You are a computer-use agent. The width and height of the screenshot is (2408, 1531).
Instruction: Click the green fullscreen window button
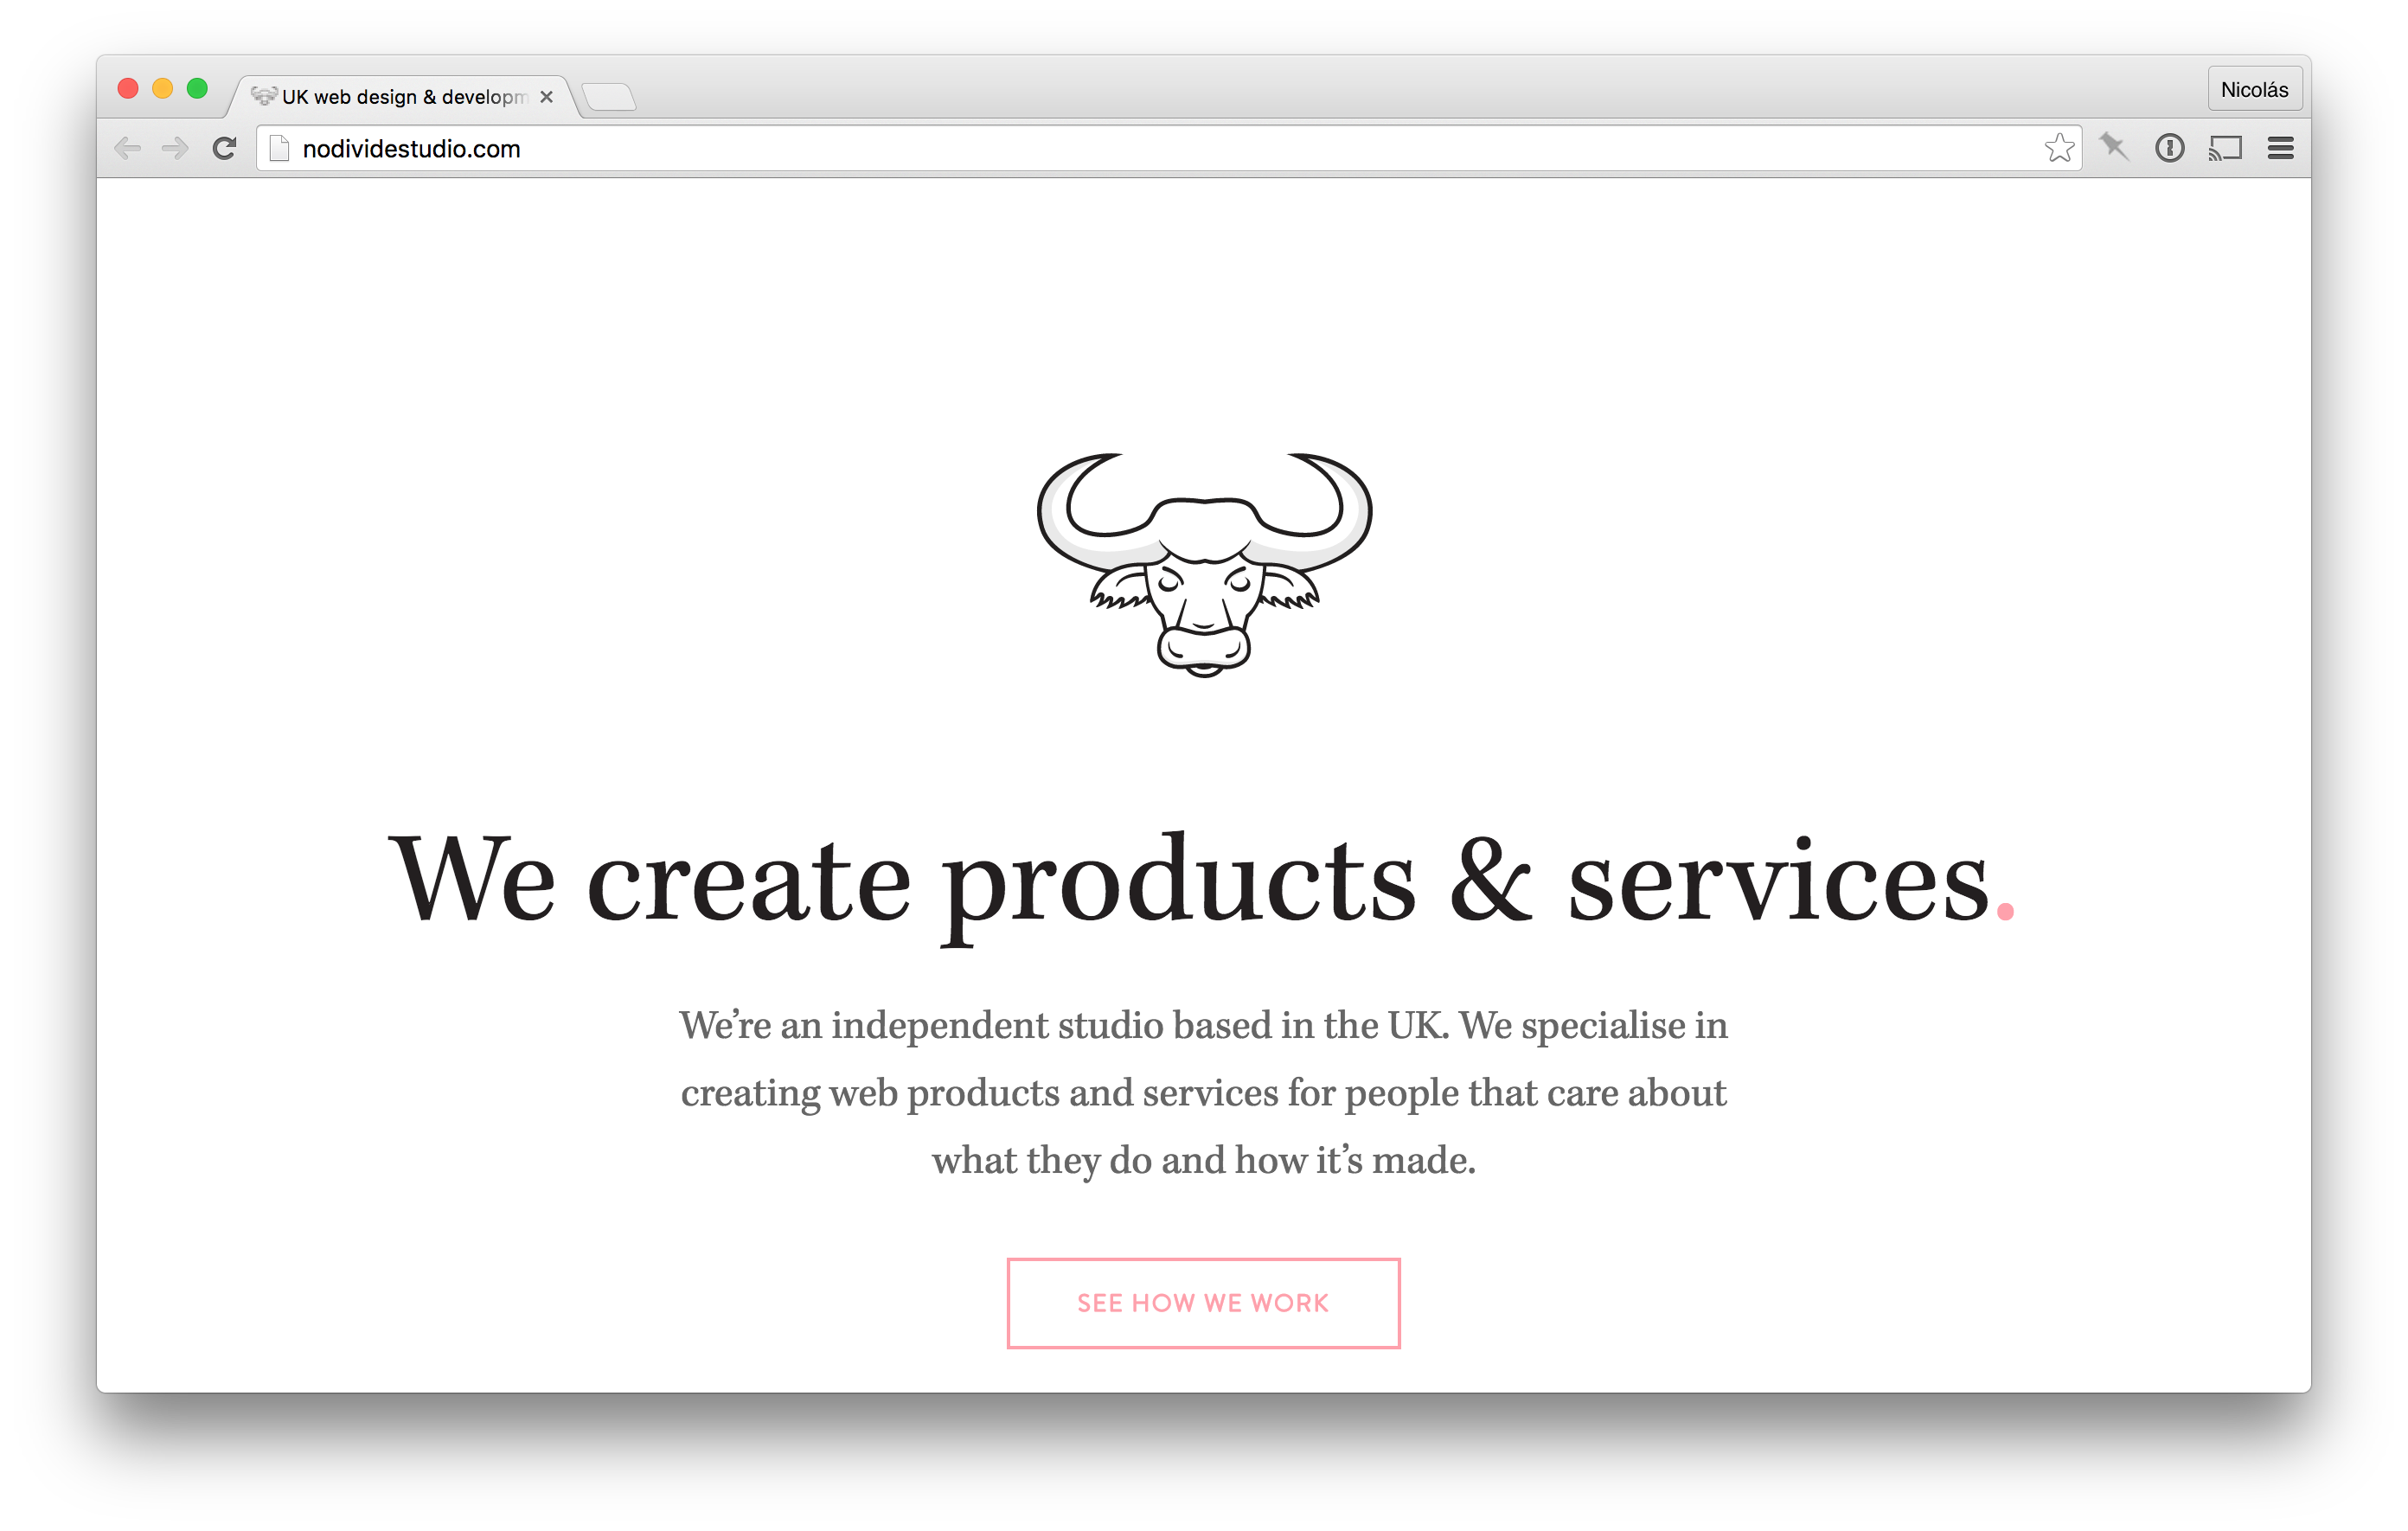pyautogui.click(x=197, y=88)
